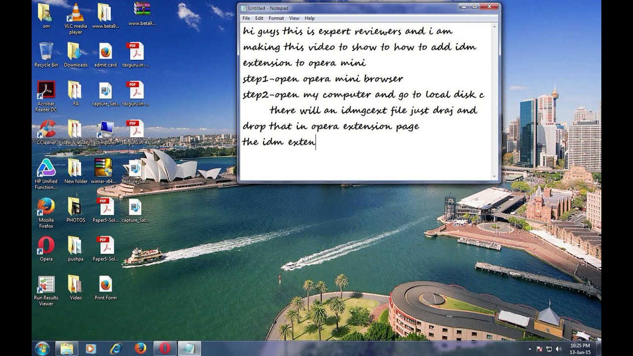Open Action Center flag in tray
This screenshot has height=356, width=633.
pos(540,349)
